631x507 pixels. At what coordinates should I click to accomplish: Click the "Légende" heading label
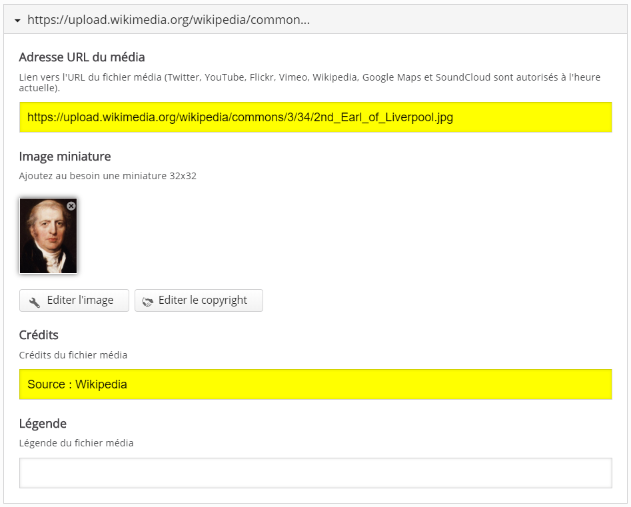click(43, 424)
